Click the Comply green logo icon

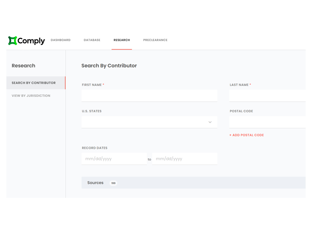(x=12, y=41)
